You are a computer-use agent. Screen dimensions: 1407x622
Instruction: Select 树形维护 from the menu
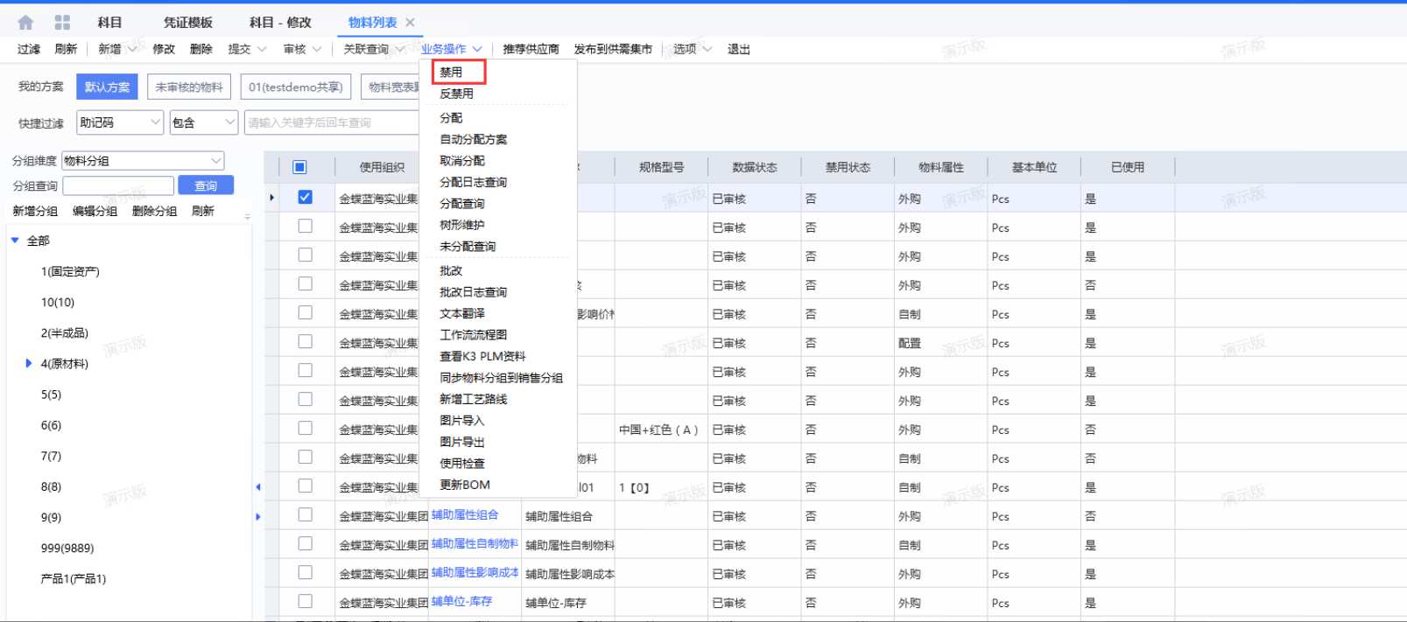point(462,225)
